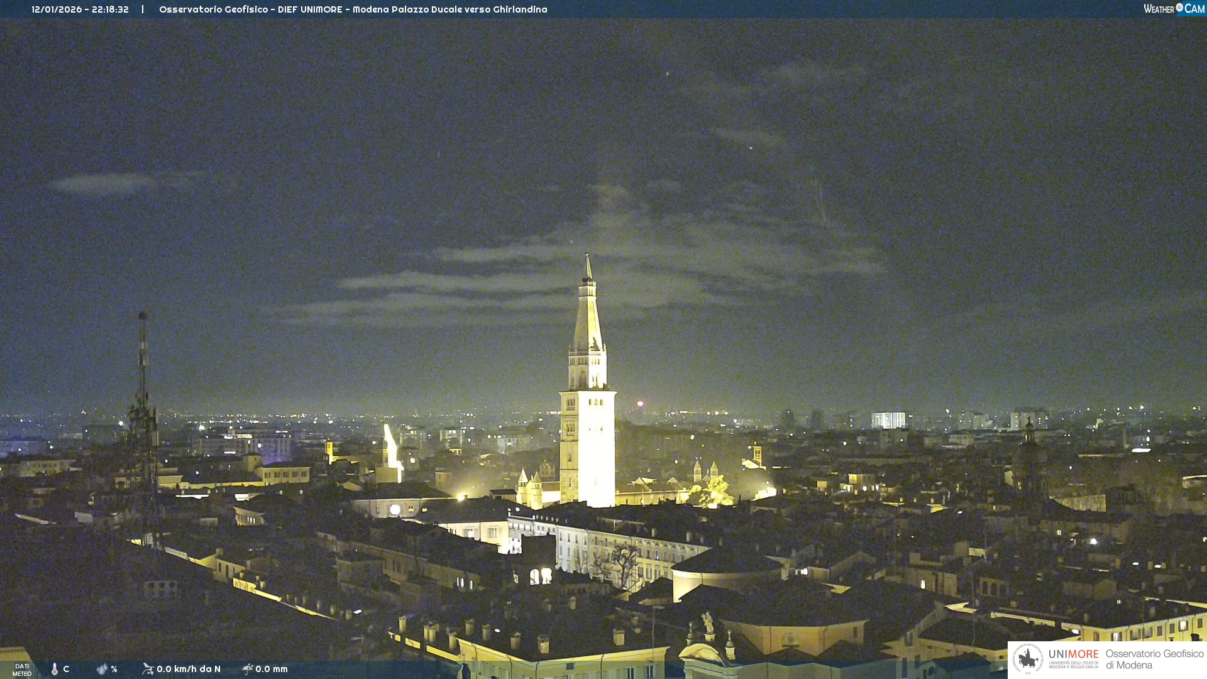The width and height of the screenshot is (1207, 679).
Task: Click the date and time stamp
Action: click(80, 9)
